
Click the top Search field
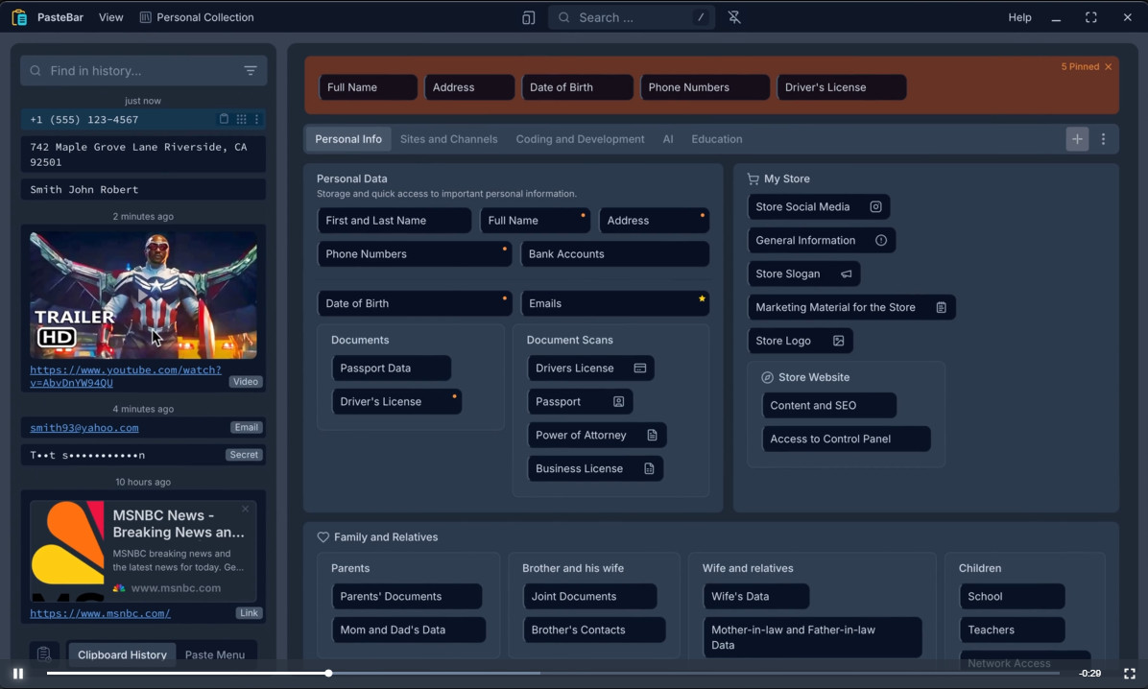pyautogui.click(x=631, y=17)
